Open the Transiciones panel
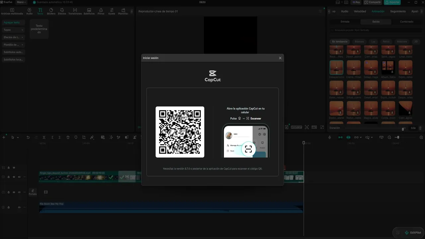The image size is (425, 239). pos(75,12)
